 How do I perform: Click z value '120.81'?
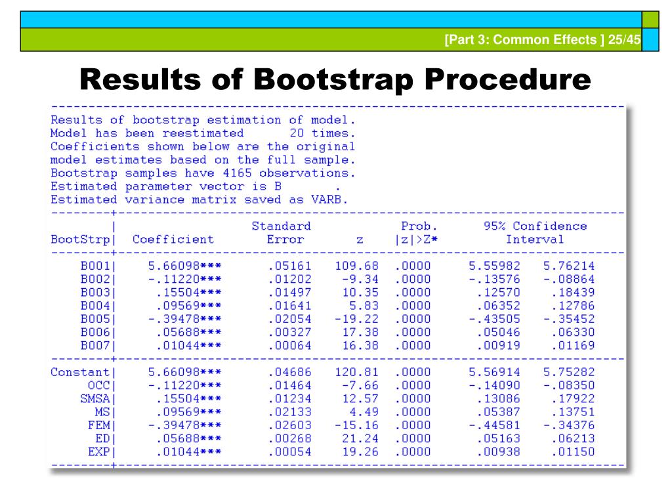pyautogui.click(x=356, y=373)
